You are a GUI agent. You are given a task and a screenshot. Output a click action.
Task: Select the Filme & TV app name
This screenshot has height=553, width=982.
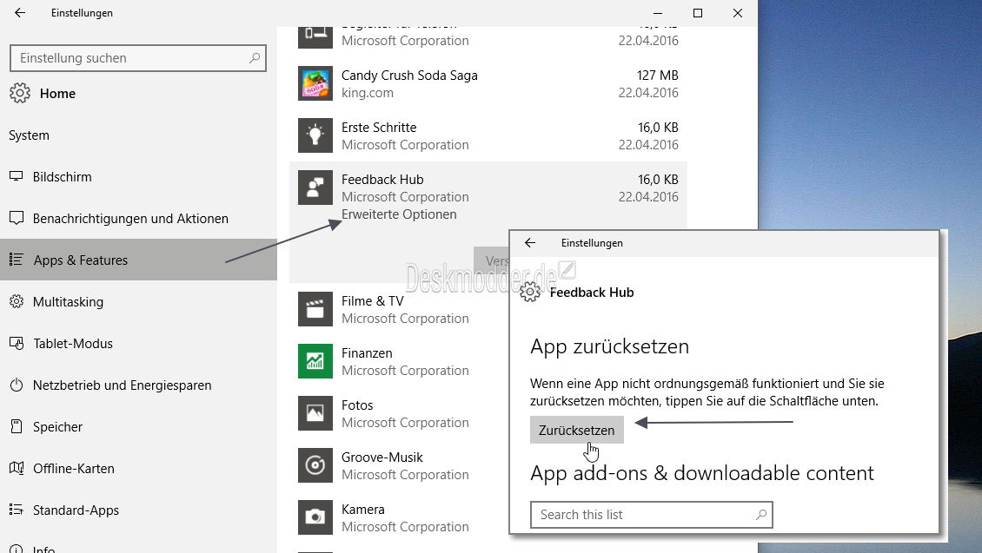[x=373, y=301]
